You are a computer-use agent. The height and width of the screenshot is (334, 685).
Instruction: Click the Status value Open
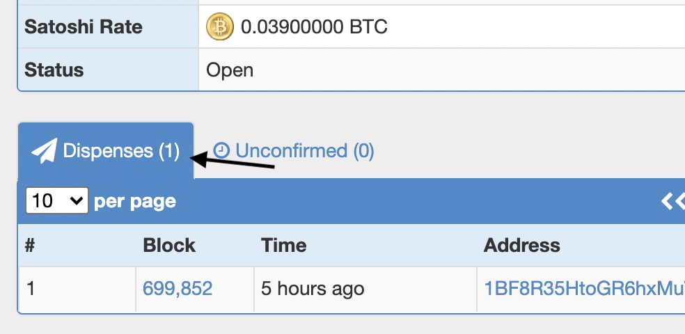229,70
